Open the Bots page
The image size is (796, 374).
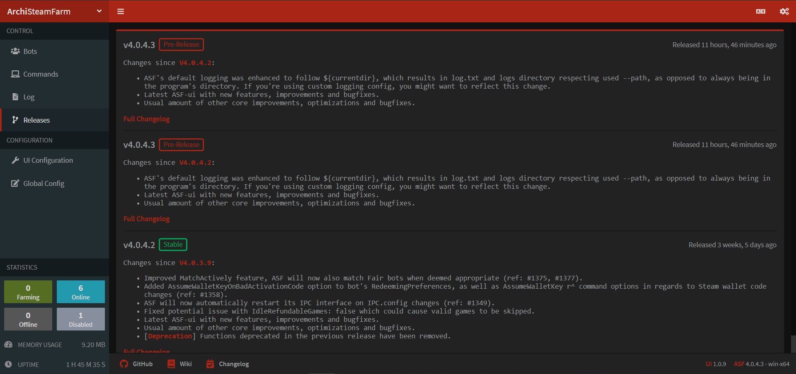click(x=54, y=51)
